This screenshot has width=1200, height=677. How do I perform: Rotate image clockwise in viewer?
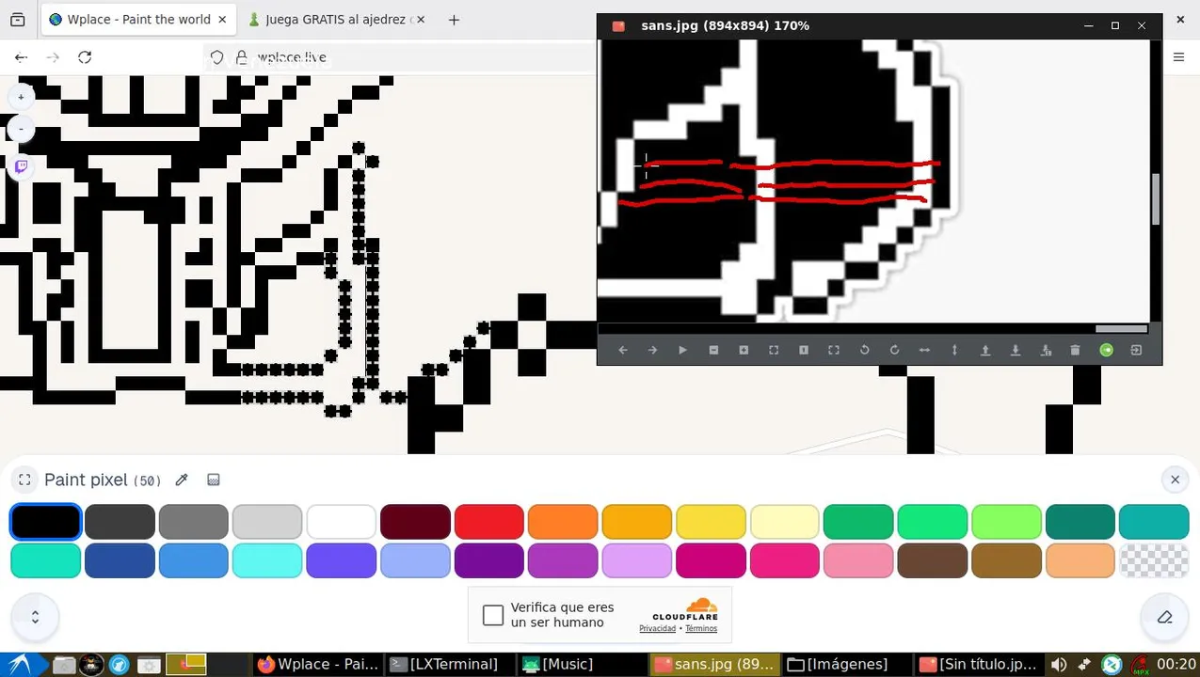point(894,350)
